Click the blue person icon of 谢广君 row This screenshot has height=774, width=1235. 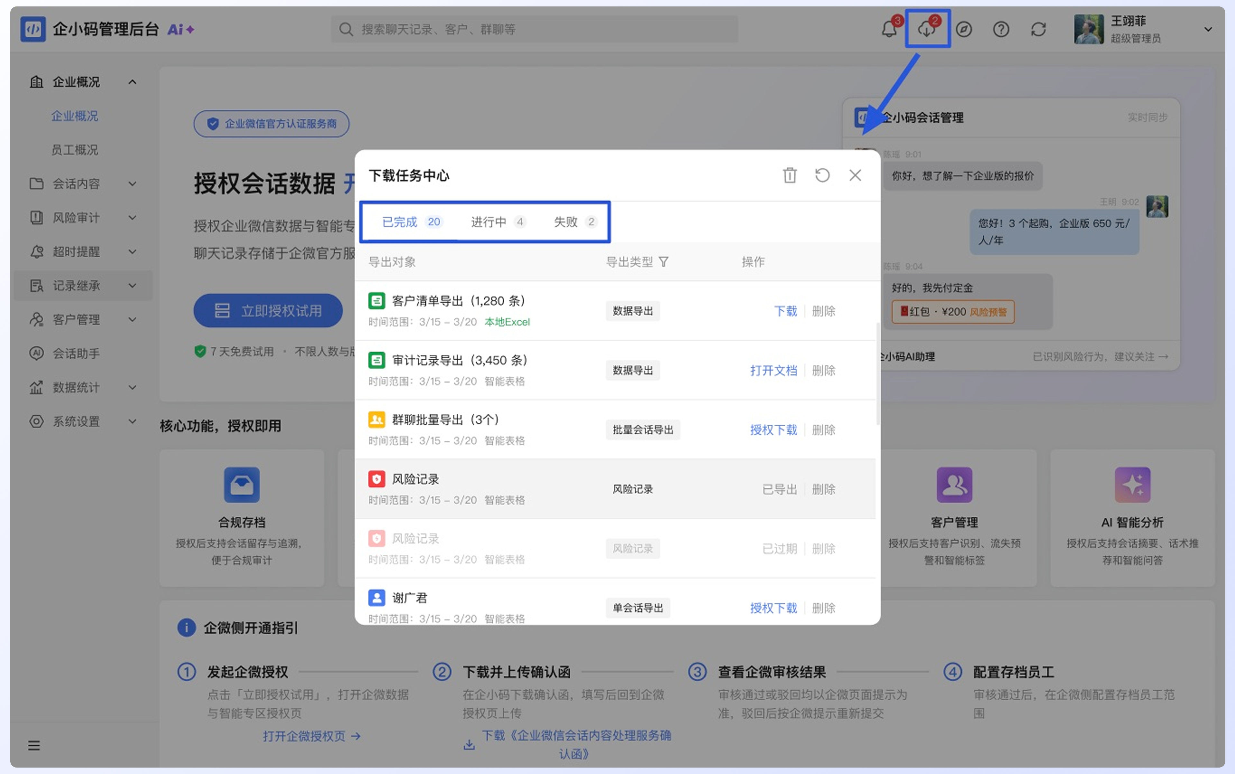(377, 597)
